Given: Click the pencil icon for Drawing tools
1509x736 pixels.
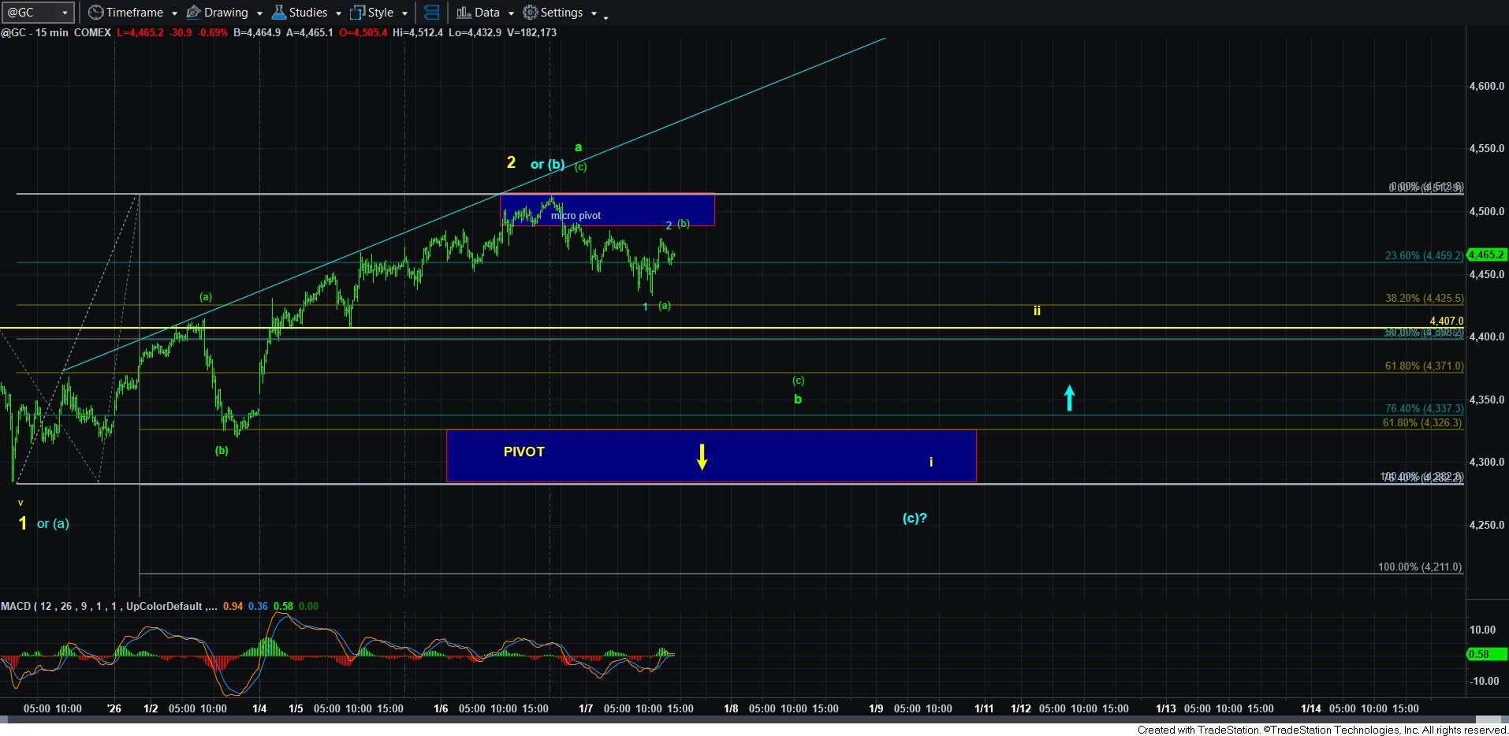Looking at the screenshot, I should click(193, 13).
